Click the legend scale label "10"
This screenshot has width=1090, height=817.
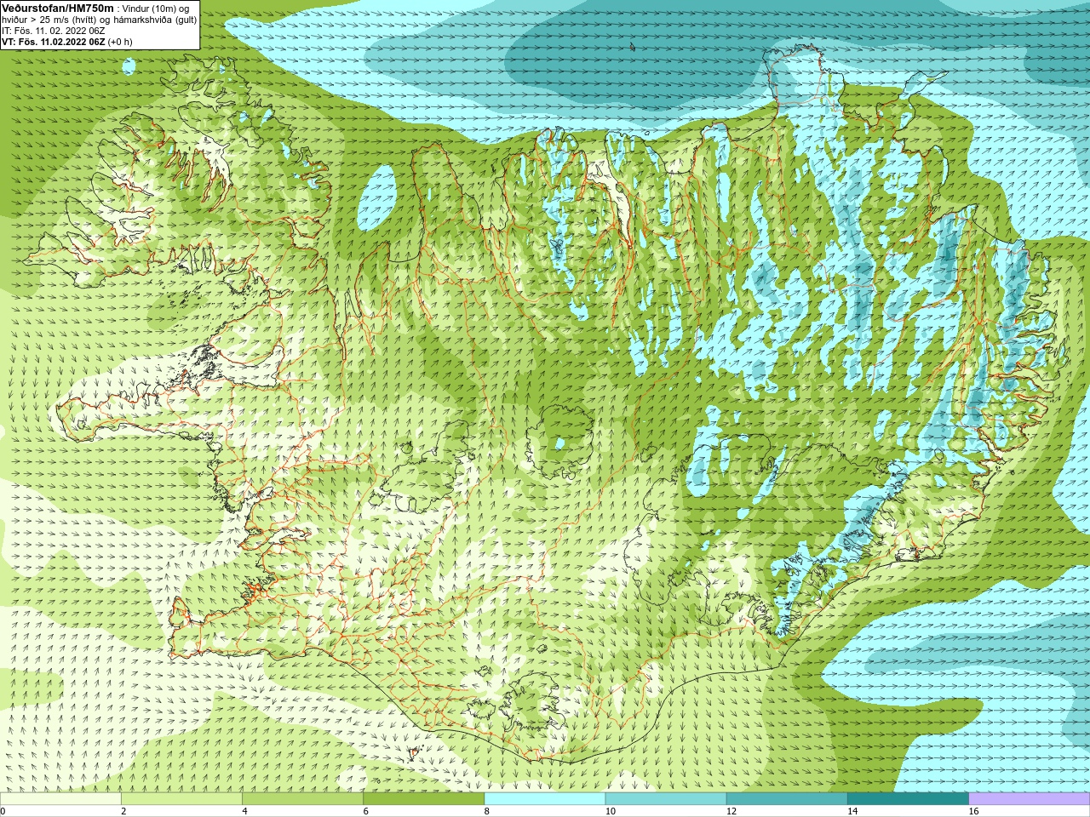coord(611,812)
